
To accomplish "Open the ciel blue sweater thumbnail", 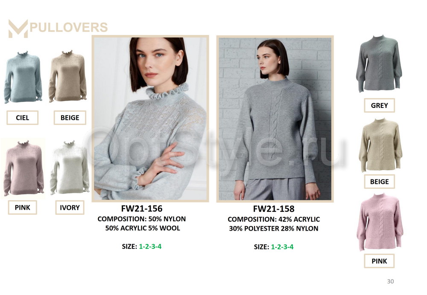I will (23, 77).
